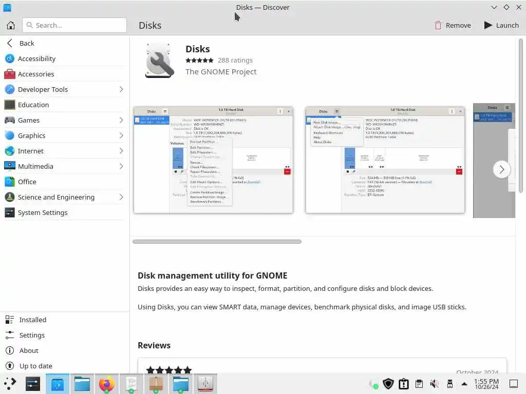Click the Search input field
This screenshot has height=394, width=526.
[74, 25]
